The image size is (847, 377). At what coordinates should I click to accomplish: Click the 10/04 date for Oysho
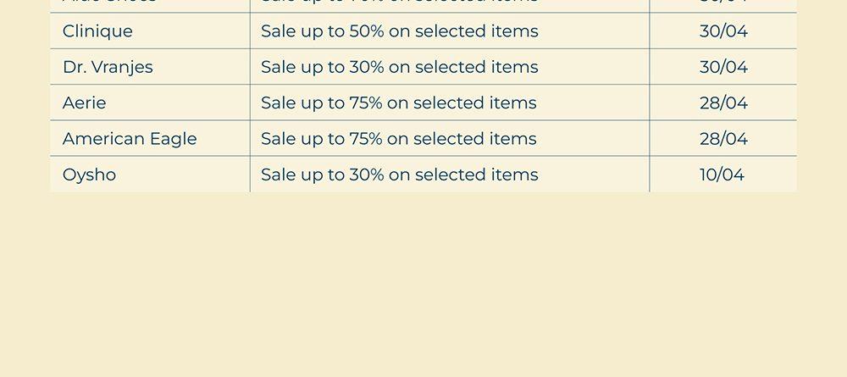pos(722,175)
